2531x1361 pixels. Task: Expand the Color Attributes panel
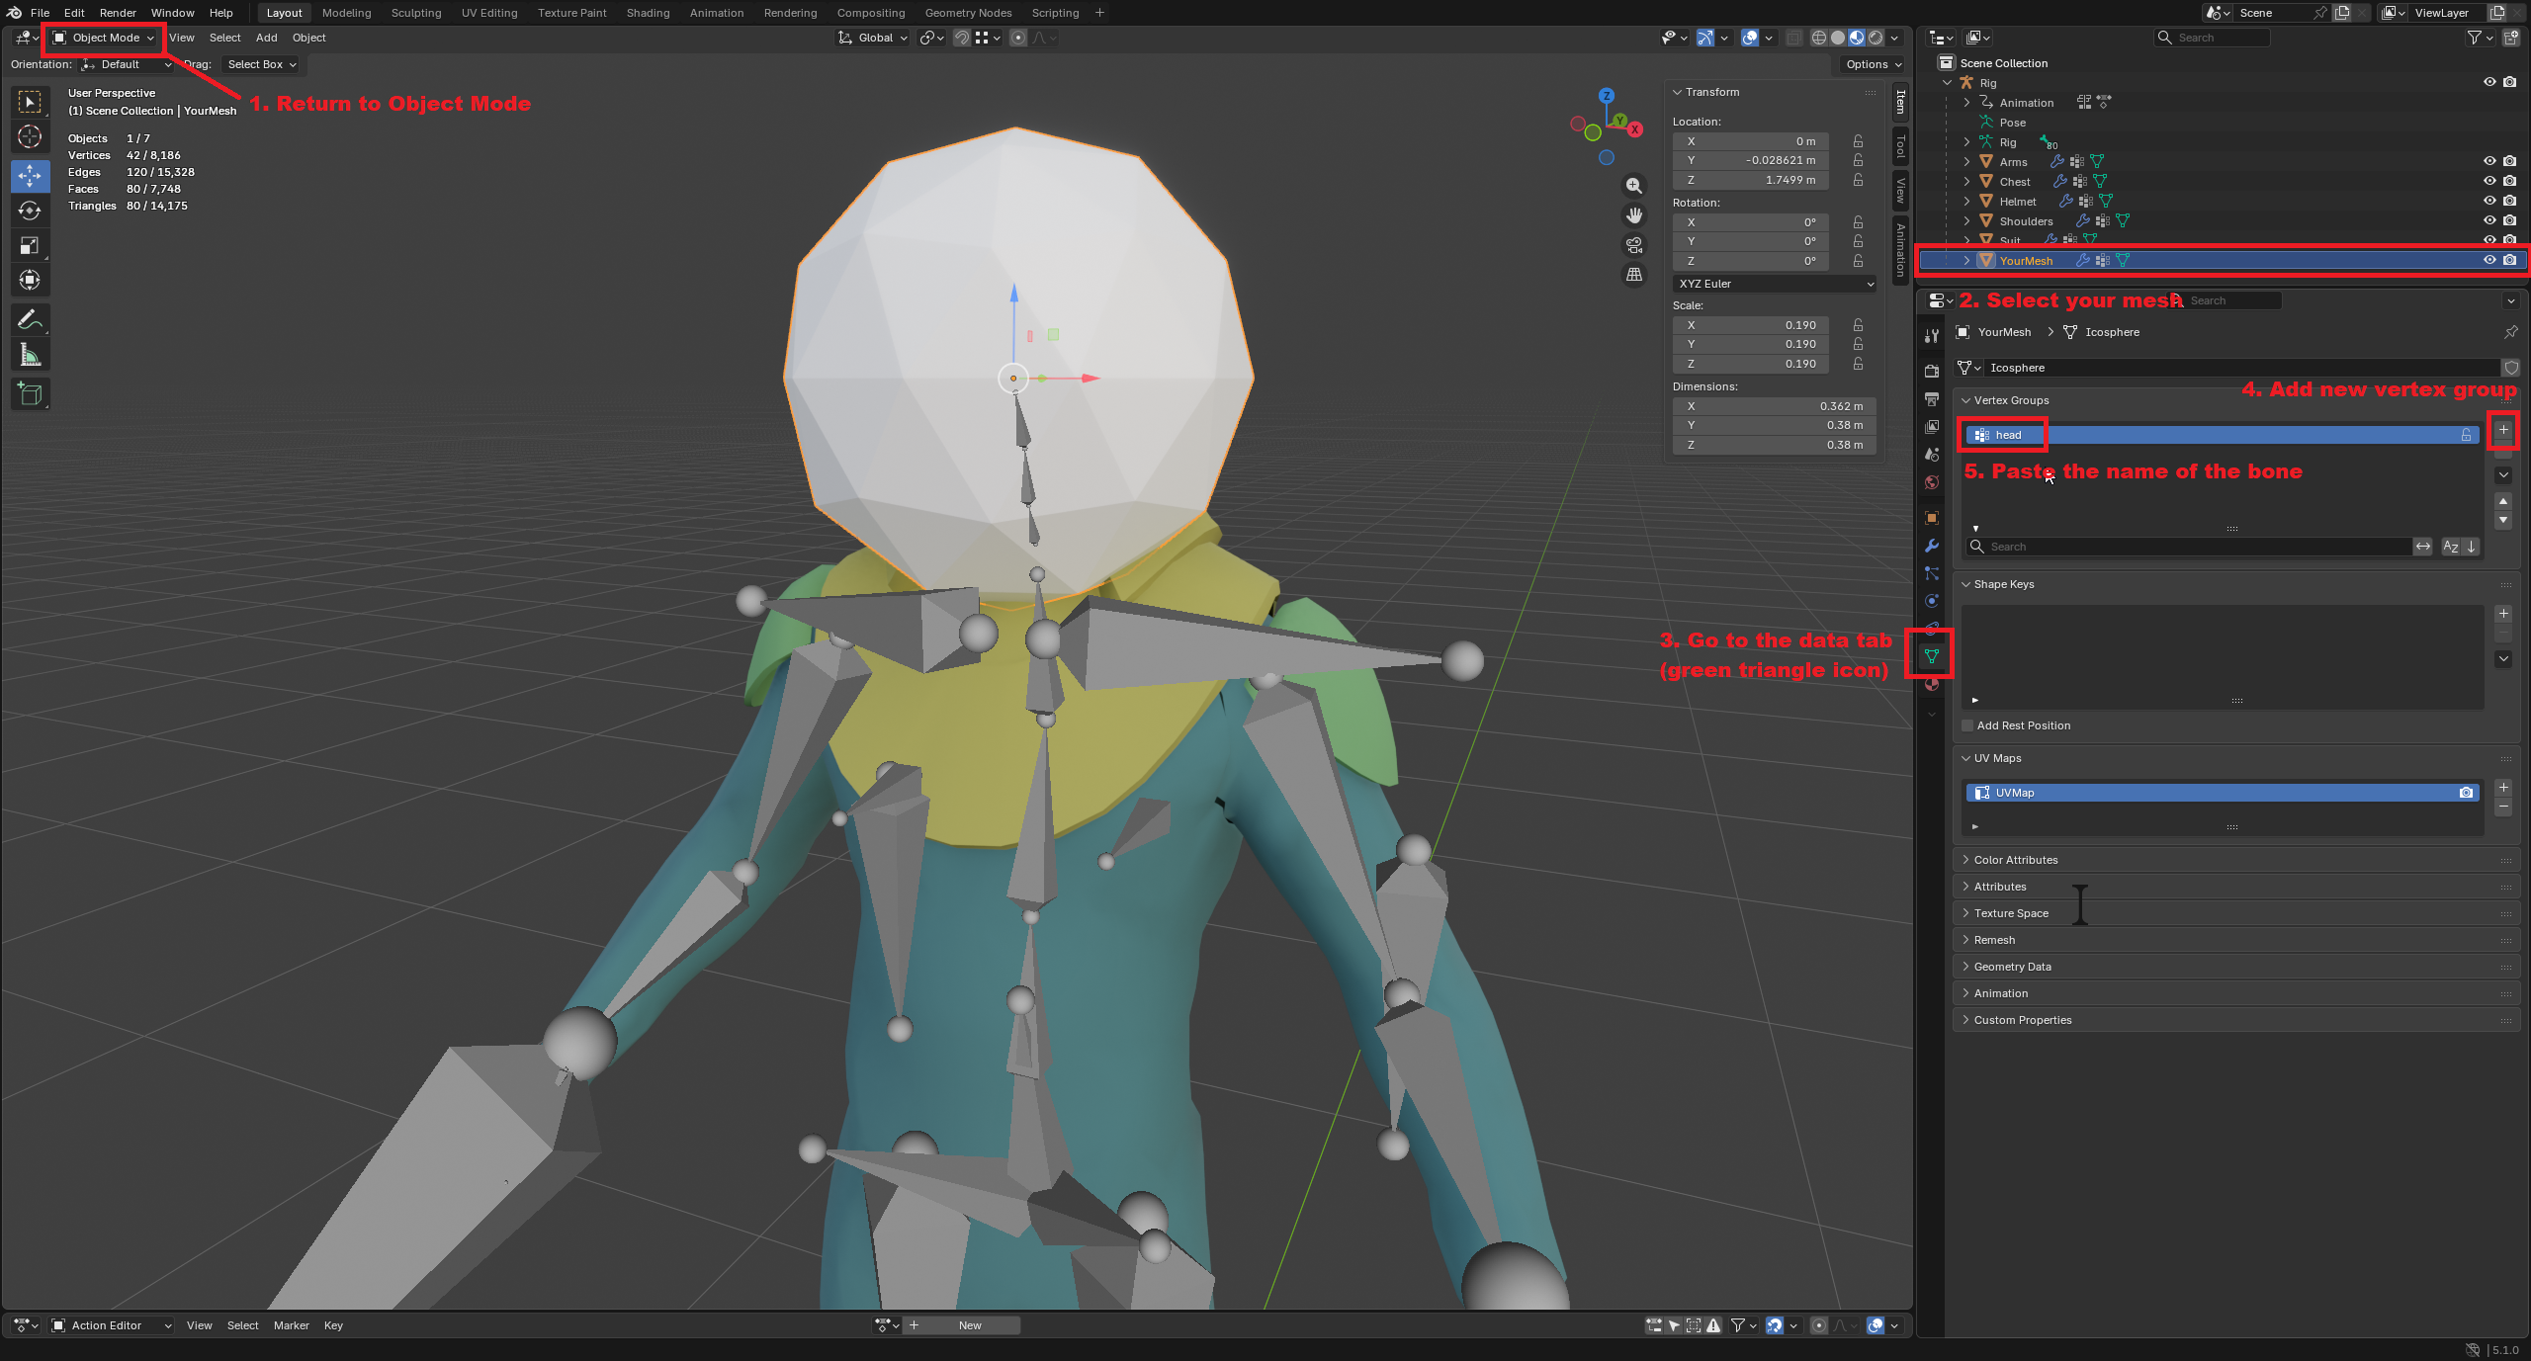2015,860
